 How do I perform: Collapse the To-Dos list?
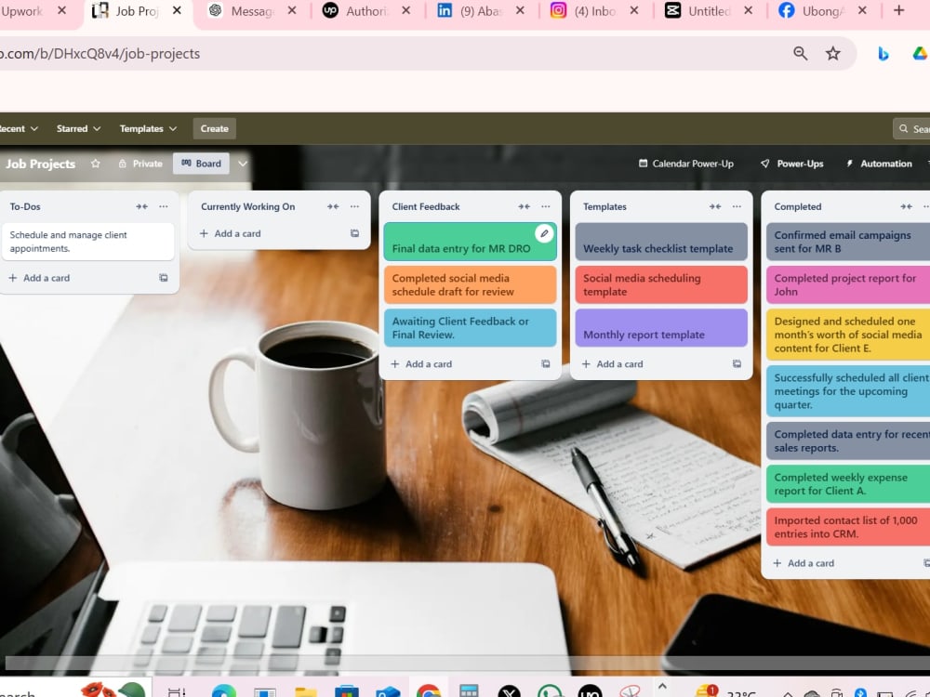(x=141, y=207)
